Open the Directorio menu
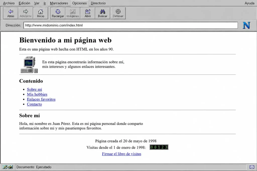Image resolution: width=257 pixels, height=171 pixels. pos(98,3)
